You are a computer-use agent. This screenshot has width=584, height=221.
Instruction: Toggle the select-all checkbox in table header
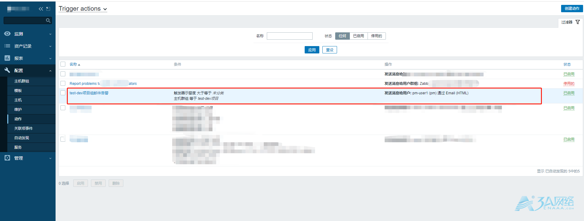63,64
